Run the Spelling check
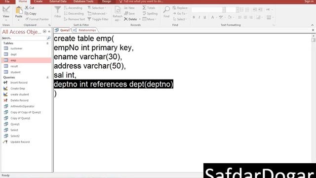 (150, 13)
